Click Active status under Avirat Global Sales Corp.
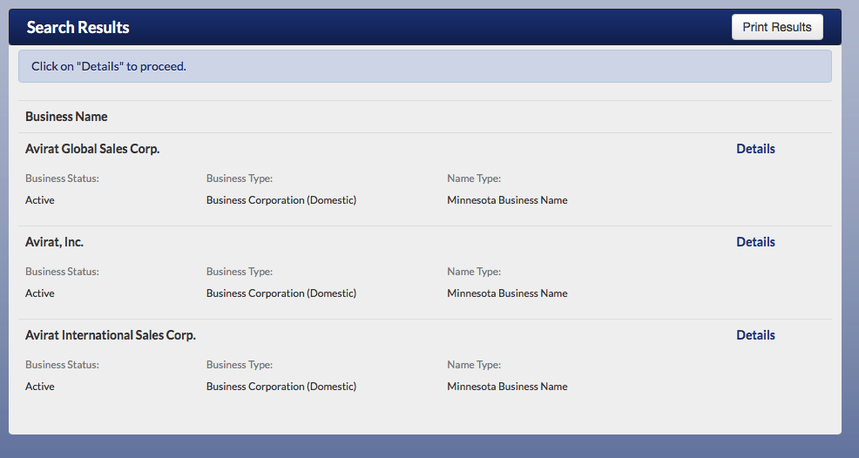This screenshot has width=859, height=458. (x=40, y=200)
